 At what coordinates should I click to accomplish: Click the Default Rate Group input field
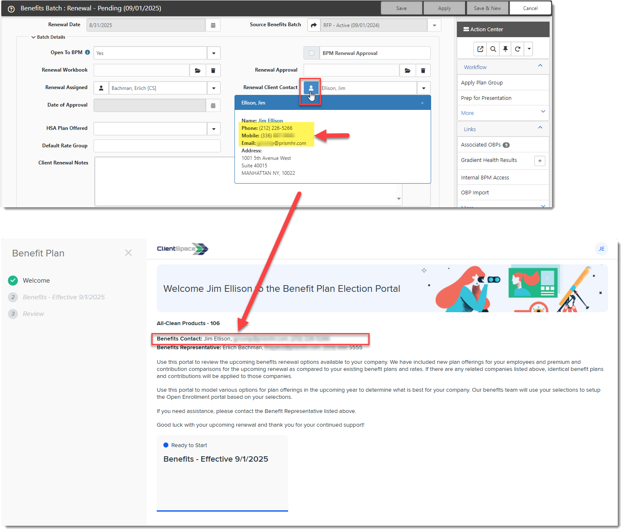click(x=157, y=146)
